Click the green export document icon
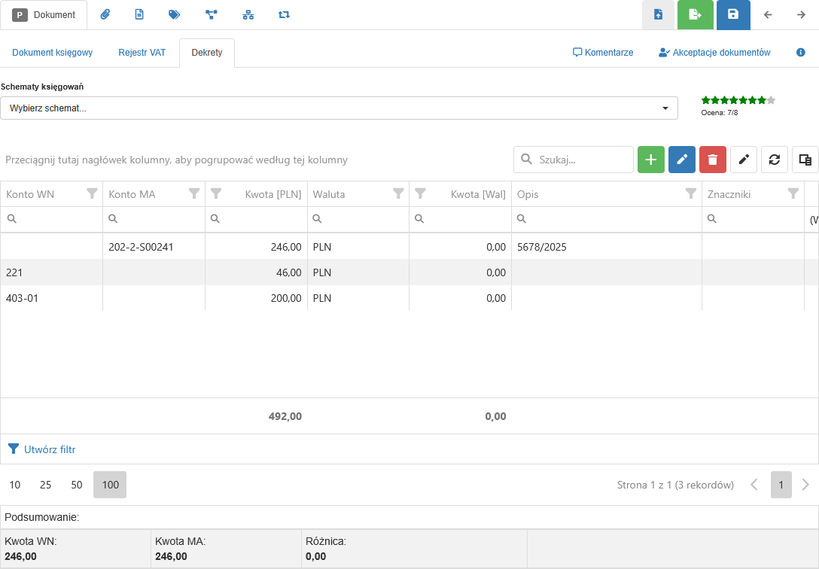 695,14
